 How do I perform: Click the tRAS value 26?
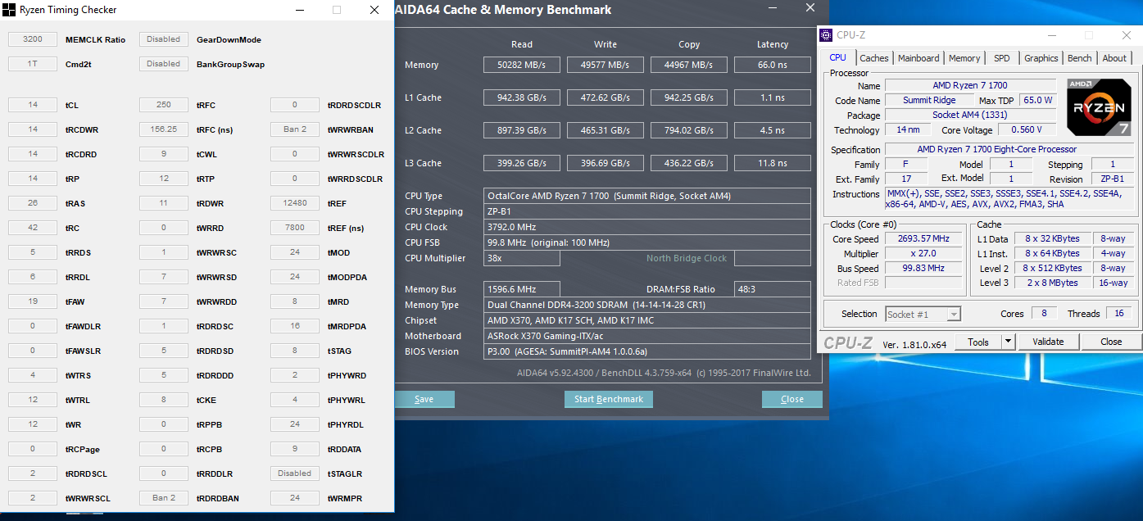coord(33,203)
